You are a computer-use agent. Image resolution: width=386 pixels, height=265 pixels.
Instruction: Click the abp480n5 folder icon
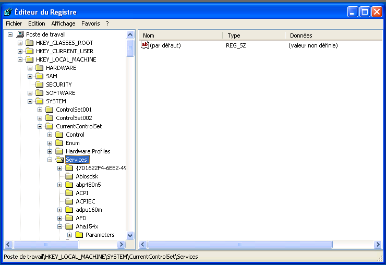(69, 185)
